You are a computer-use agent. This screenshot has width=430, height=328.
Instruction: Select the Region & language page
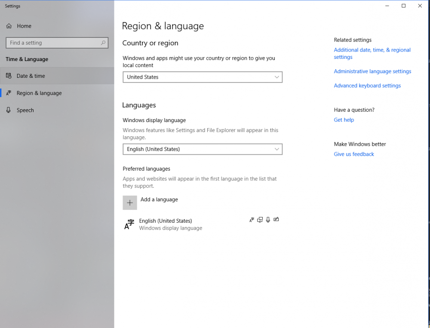(57, 93)
